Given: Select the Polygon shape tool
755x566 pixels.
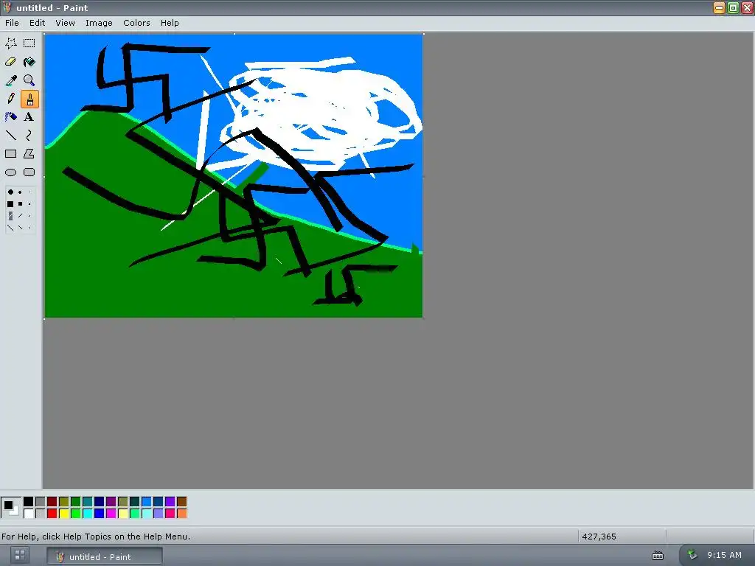Looking at the screenshot, I should click(29, 154).
